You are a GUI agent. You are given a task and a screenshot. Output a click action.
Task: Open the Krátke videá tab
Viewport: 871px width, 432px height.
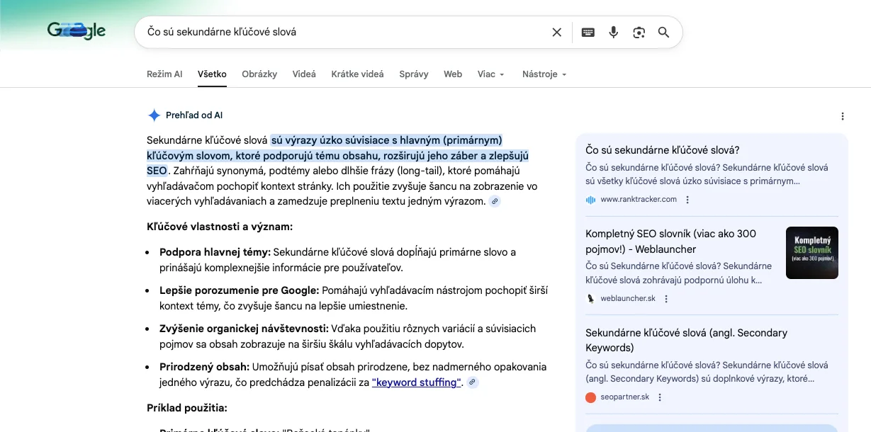point(357,74)
